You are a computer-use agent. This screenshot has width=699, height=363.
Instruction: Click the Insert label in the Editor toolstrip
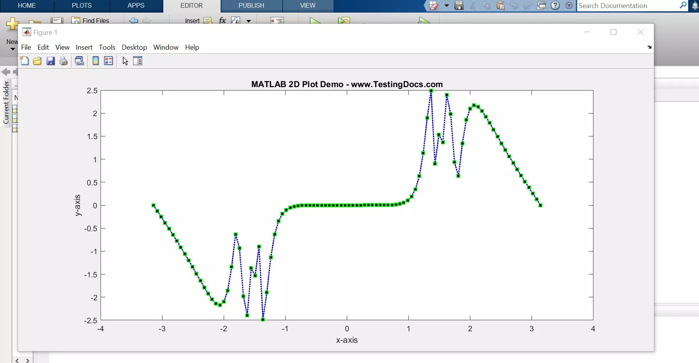(192, 21)
